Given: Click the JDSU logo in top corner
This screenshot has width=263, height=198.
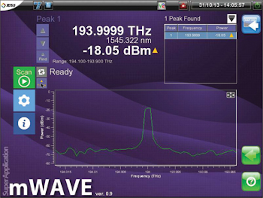Looking at the screenshot, I should tap(8, 5).
